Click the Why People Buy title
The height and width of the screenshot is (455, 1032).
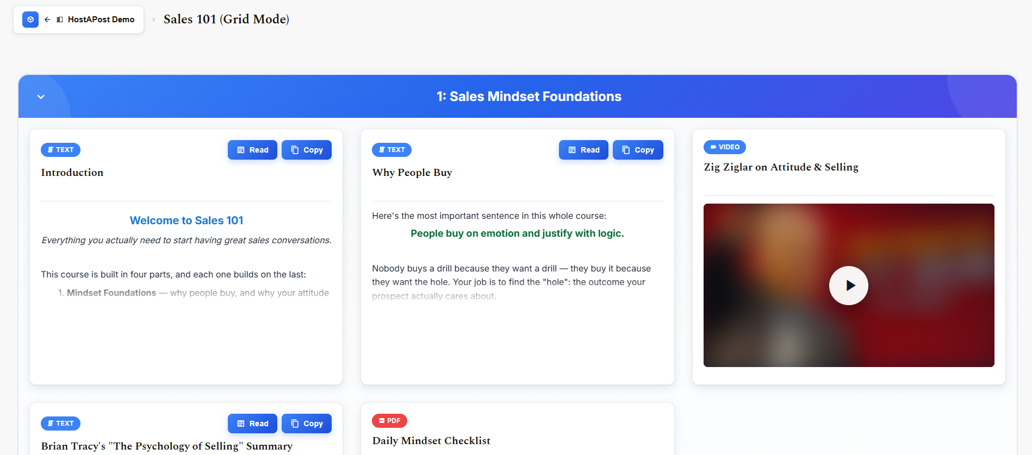tap(412, 173)
